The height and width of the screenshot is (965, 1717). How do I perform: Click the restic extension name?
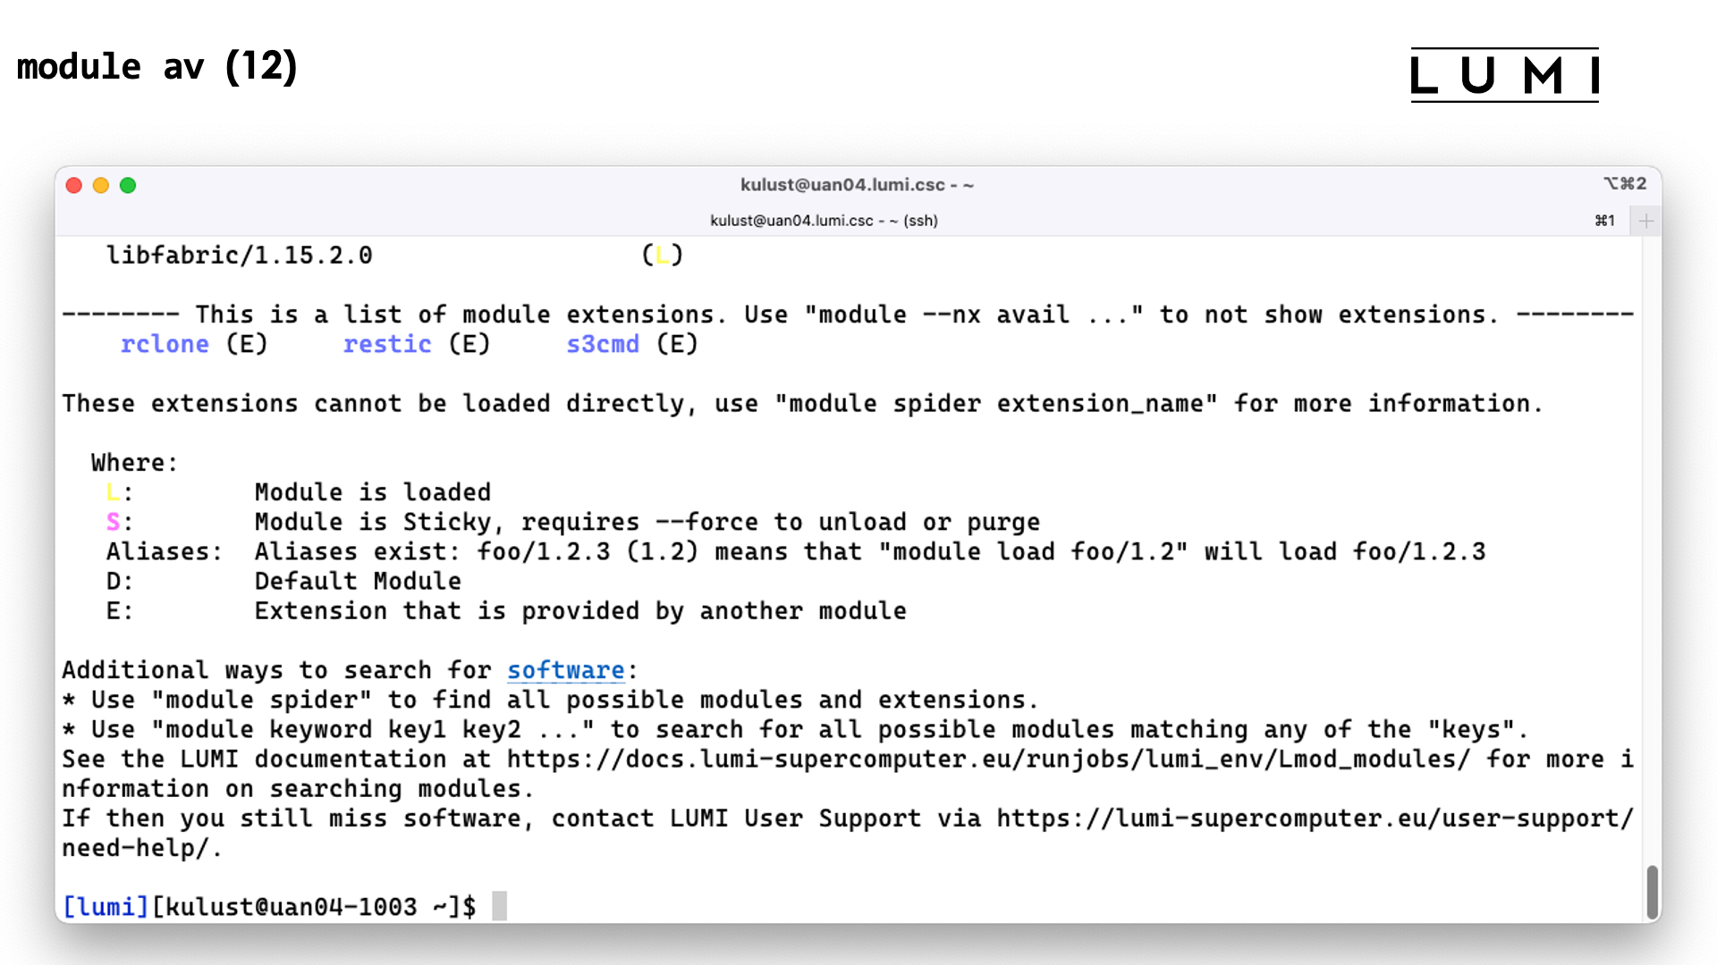(387, 344)
